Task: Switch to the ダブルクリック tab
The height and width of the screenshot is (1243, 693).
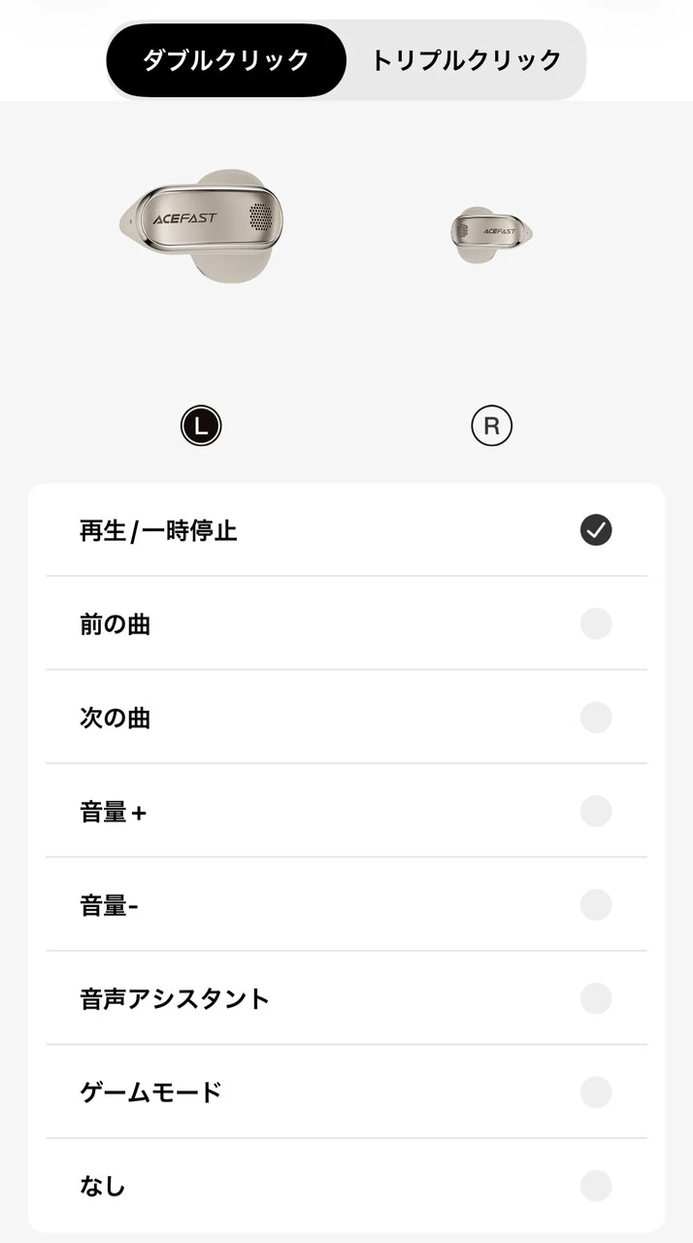Action: [x=226, y=60]
